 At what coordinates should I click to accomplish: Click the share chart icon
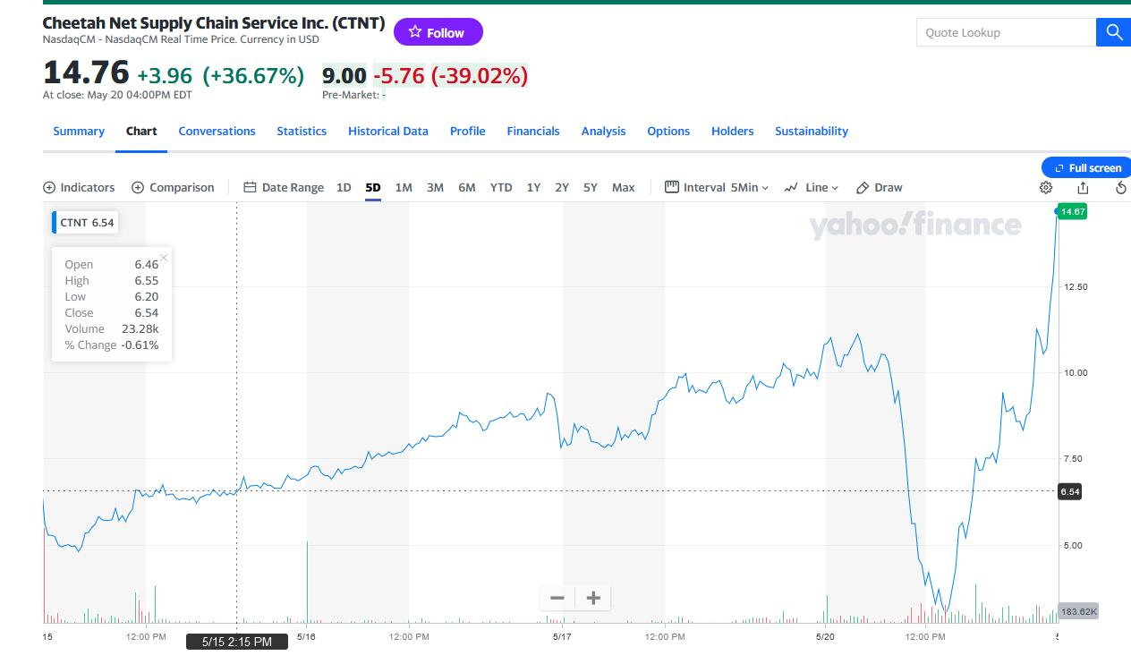(1083, 188)
